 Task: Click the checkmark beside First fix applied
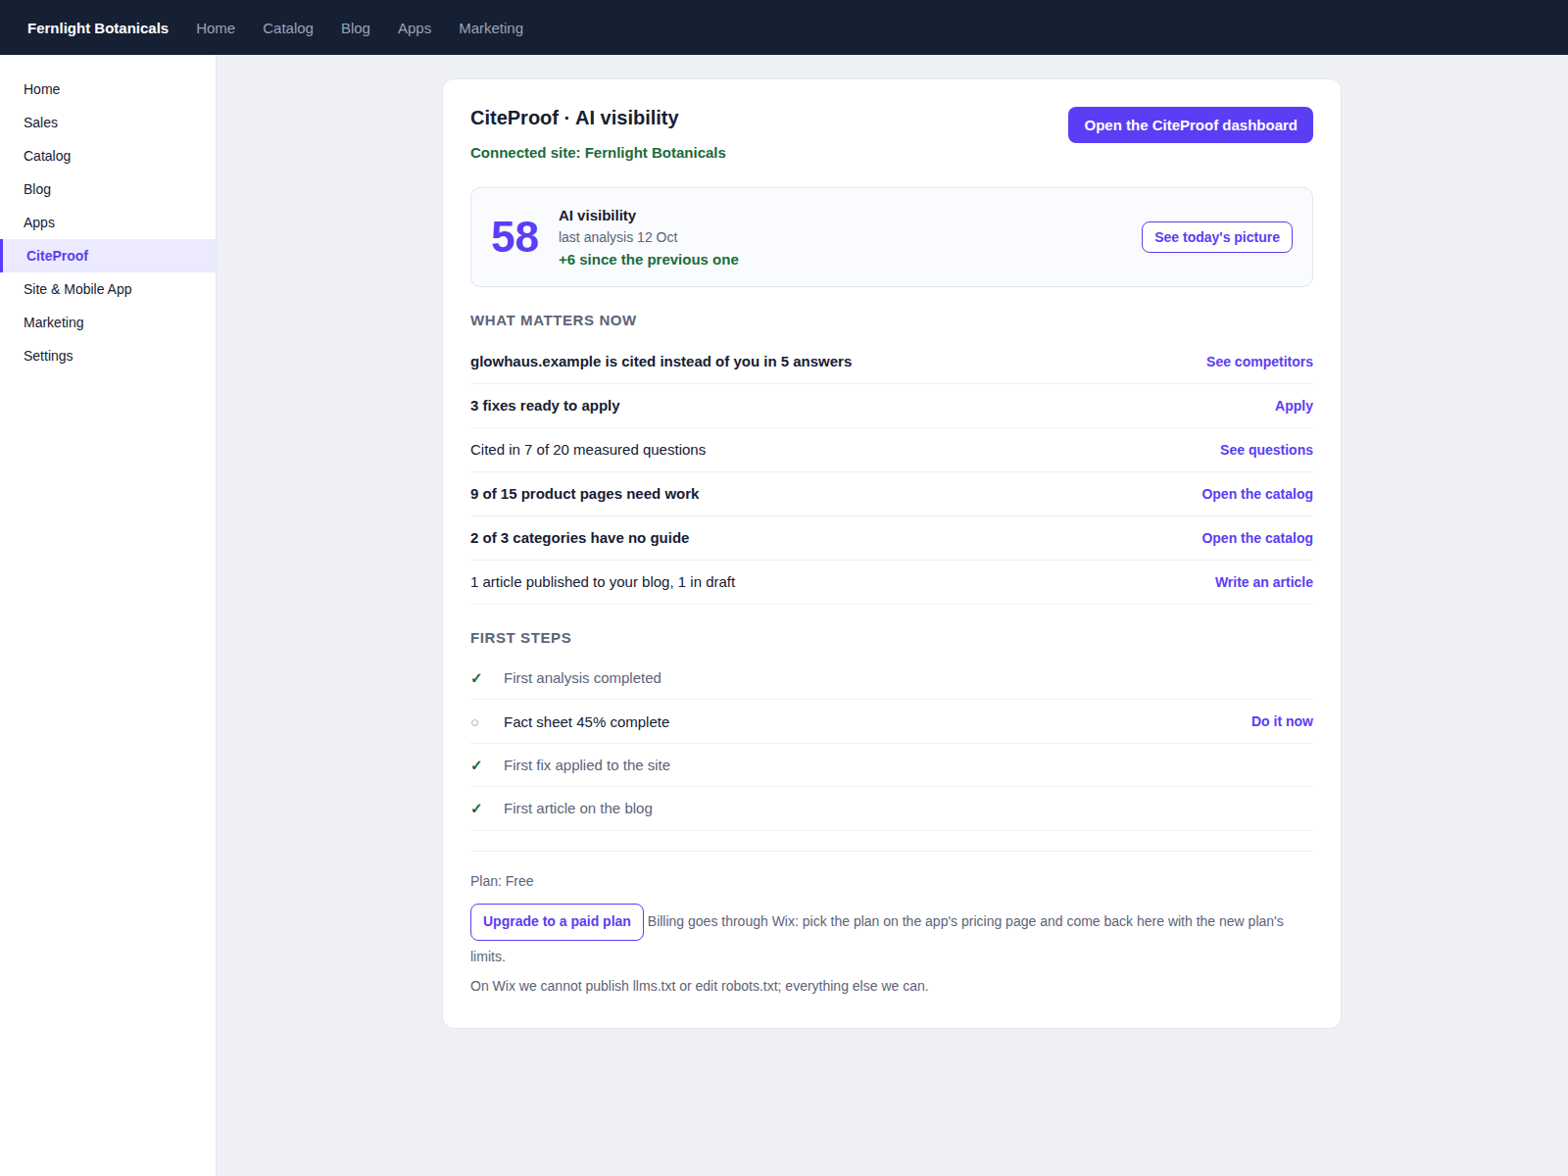[x=476, y=765]
